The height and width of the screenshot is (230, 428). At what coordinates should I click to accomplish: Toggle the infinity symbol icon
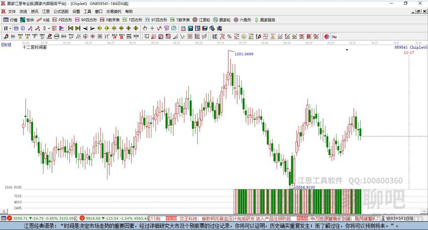click(334, 37)
